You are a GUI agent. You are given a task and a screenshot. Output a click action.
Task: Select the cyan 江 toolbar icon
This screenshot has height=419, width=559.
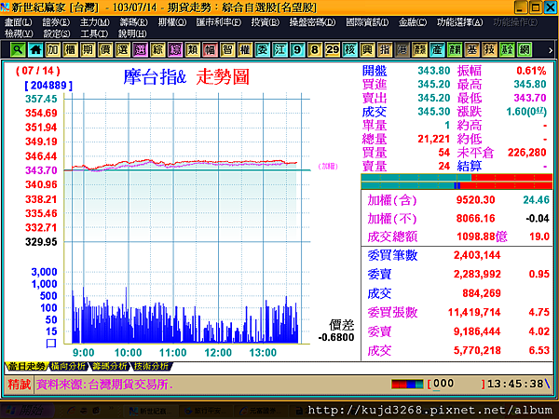(x=279, y=49)
